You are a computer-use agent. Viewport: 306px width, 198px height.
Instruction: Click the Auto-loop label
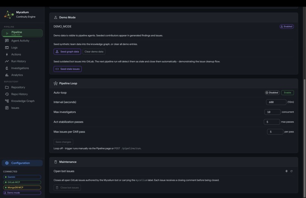click(x=60, y=93)
